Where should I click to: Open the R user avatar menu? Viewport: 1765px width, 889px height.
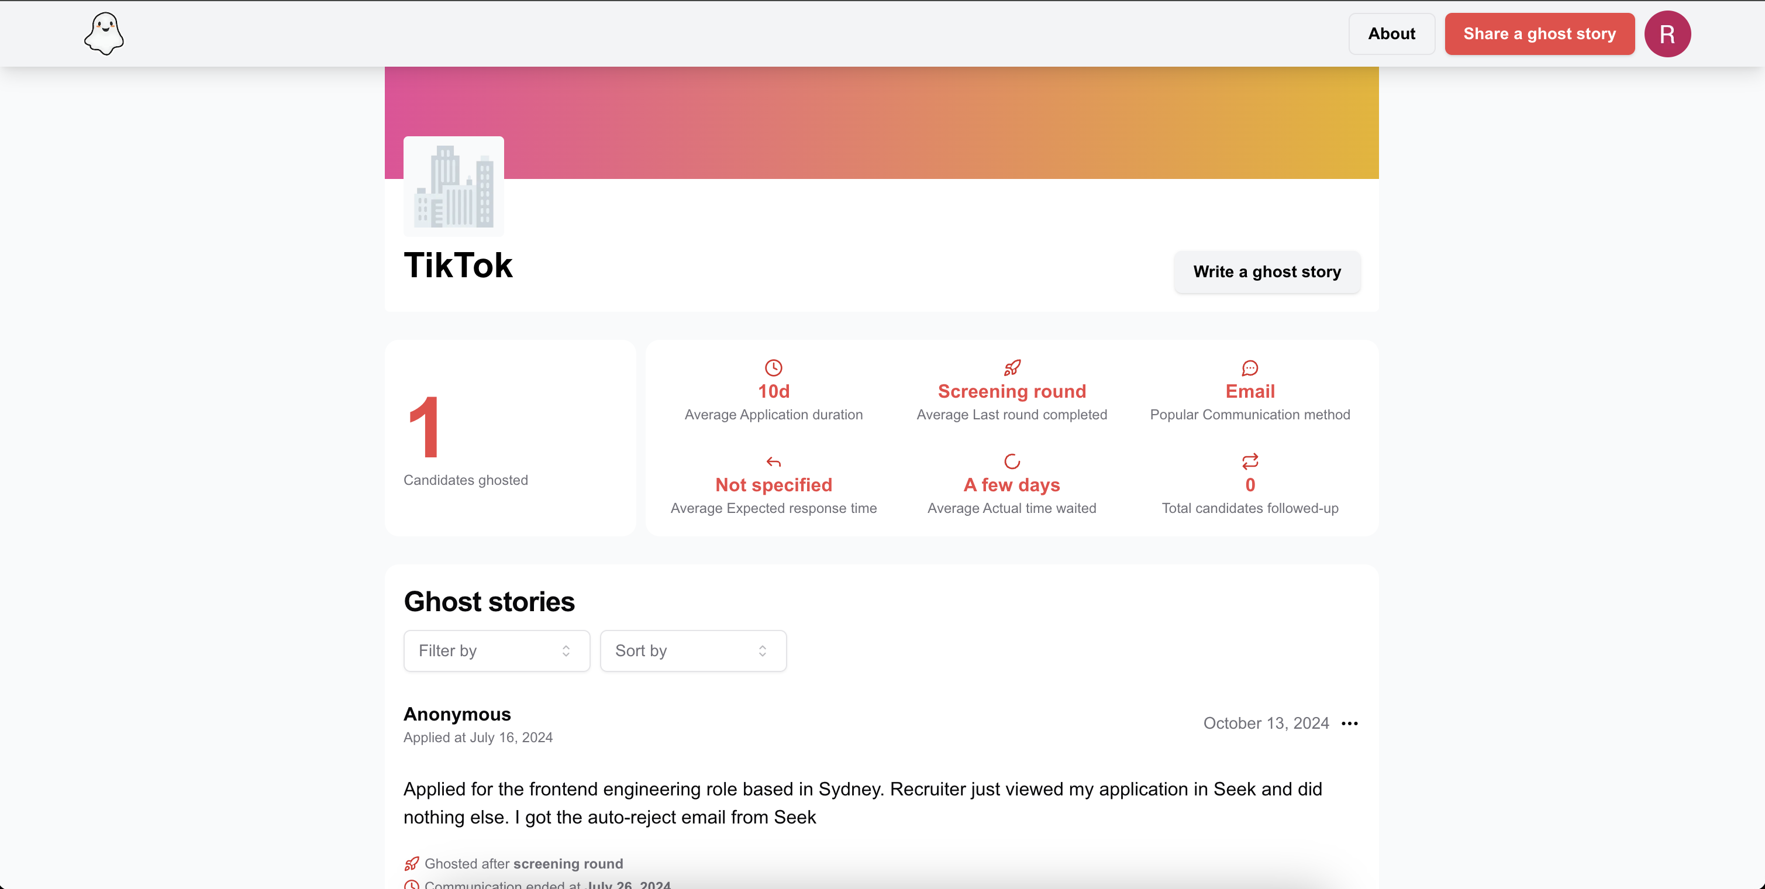[x=1667, y=33]
